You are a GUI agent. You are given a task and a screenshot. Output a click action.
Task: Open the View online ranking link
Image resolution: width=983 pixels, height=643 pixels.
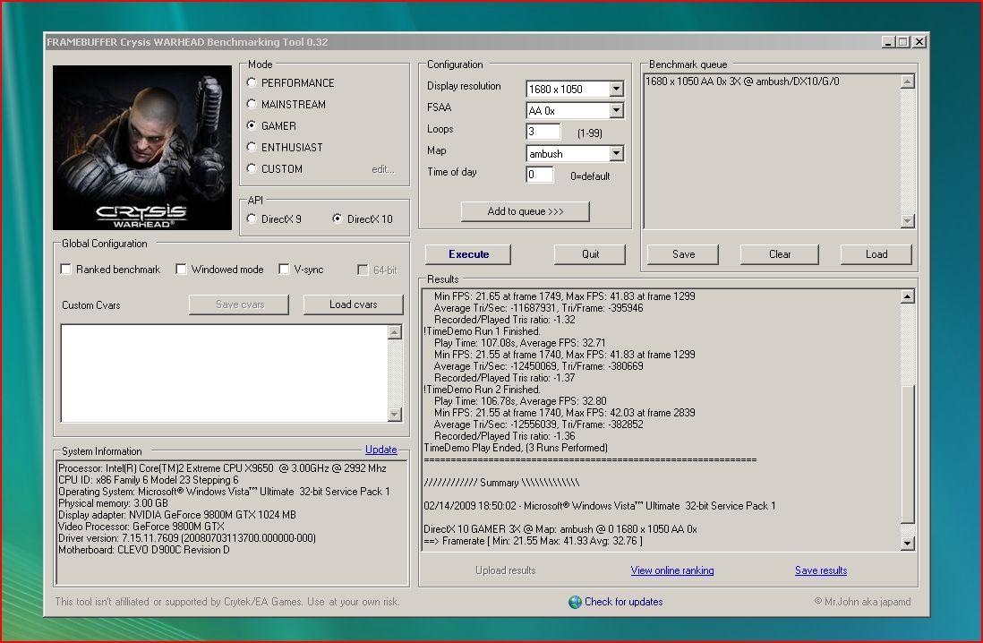672,570
